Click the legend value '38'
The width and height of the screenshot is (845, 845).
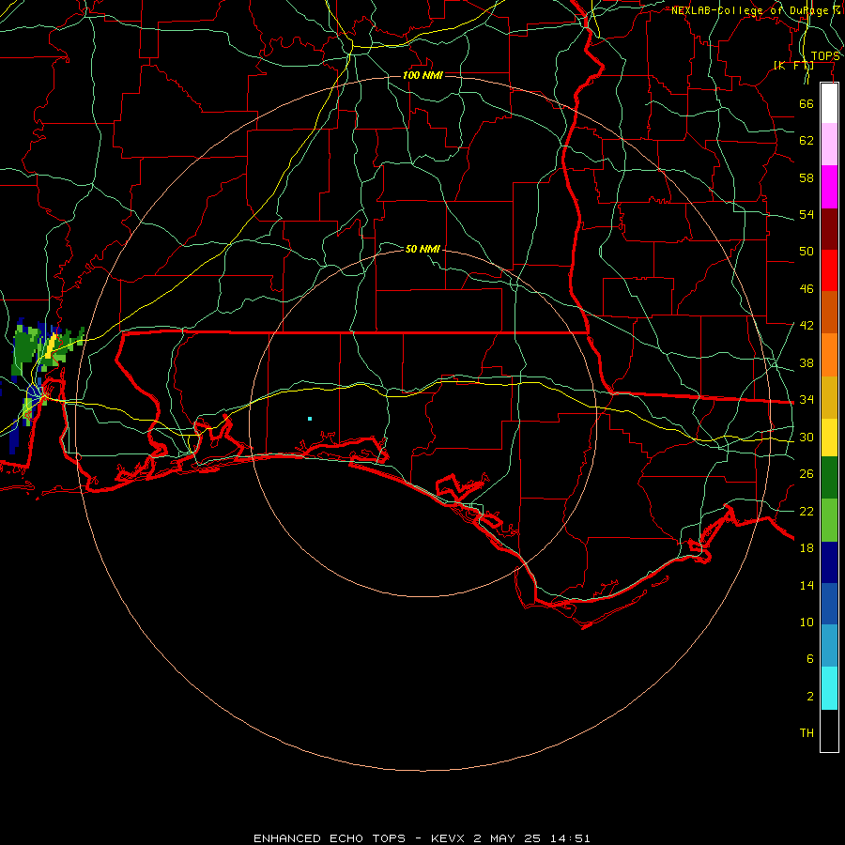point(807,362)
